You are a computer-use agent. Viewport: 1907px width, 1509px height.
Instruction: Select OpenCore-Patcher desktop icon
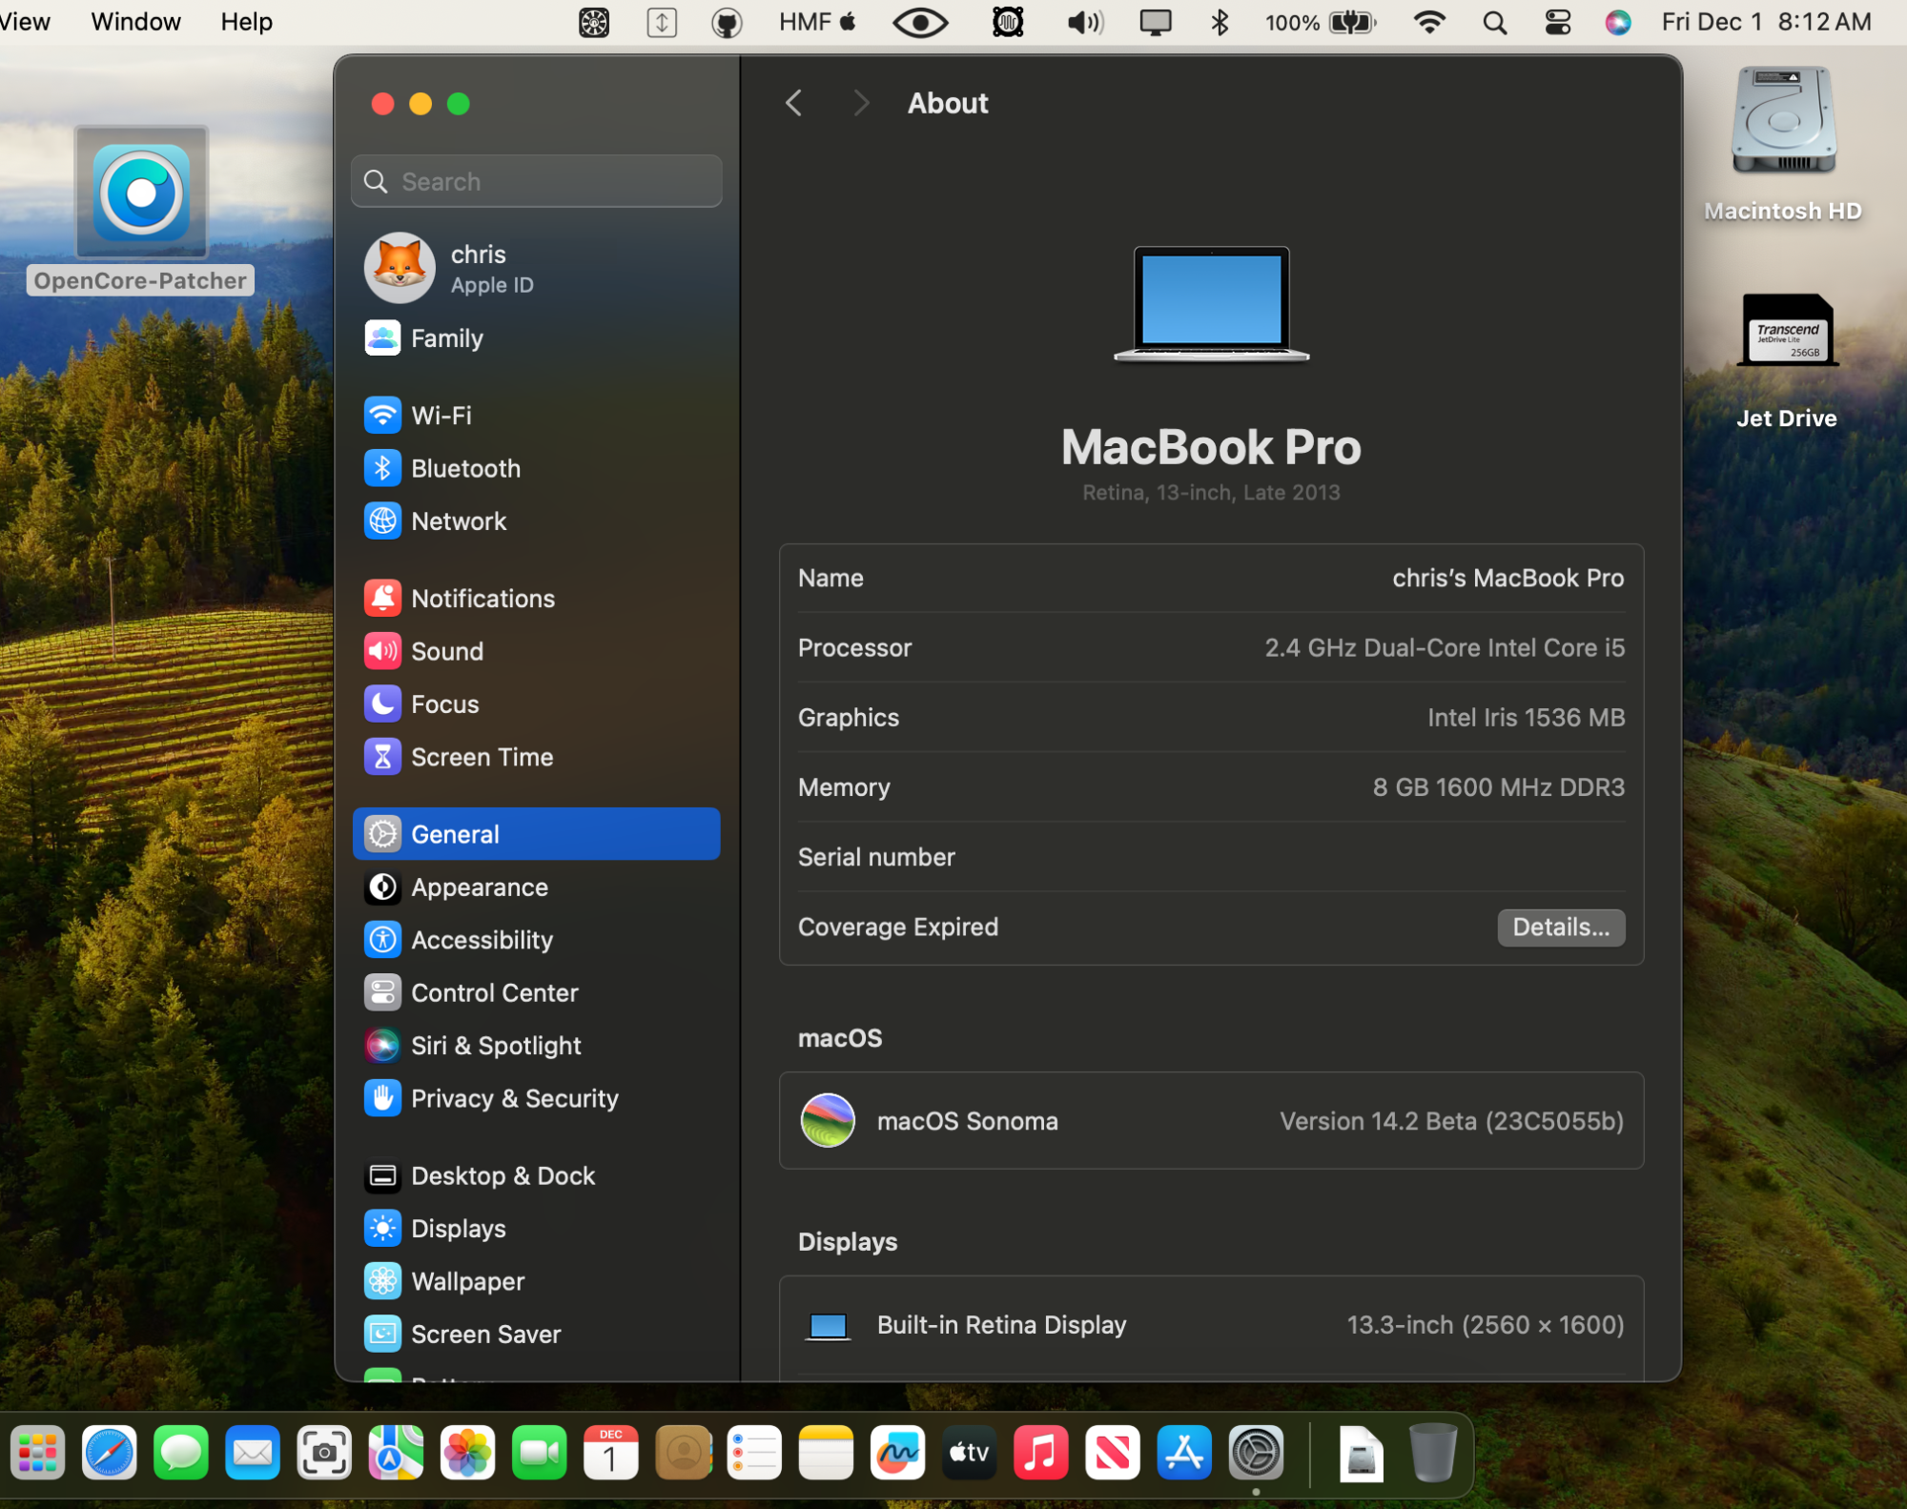coord(141,210)
